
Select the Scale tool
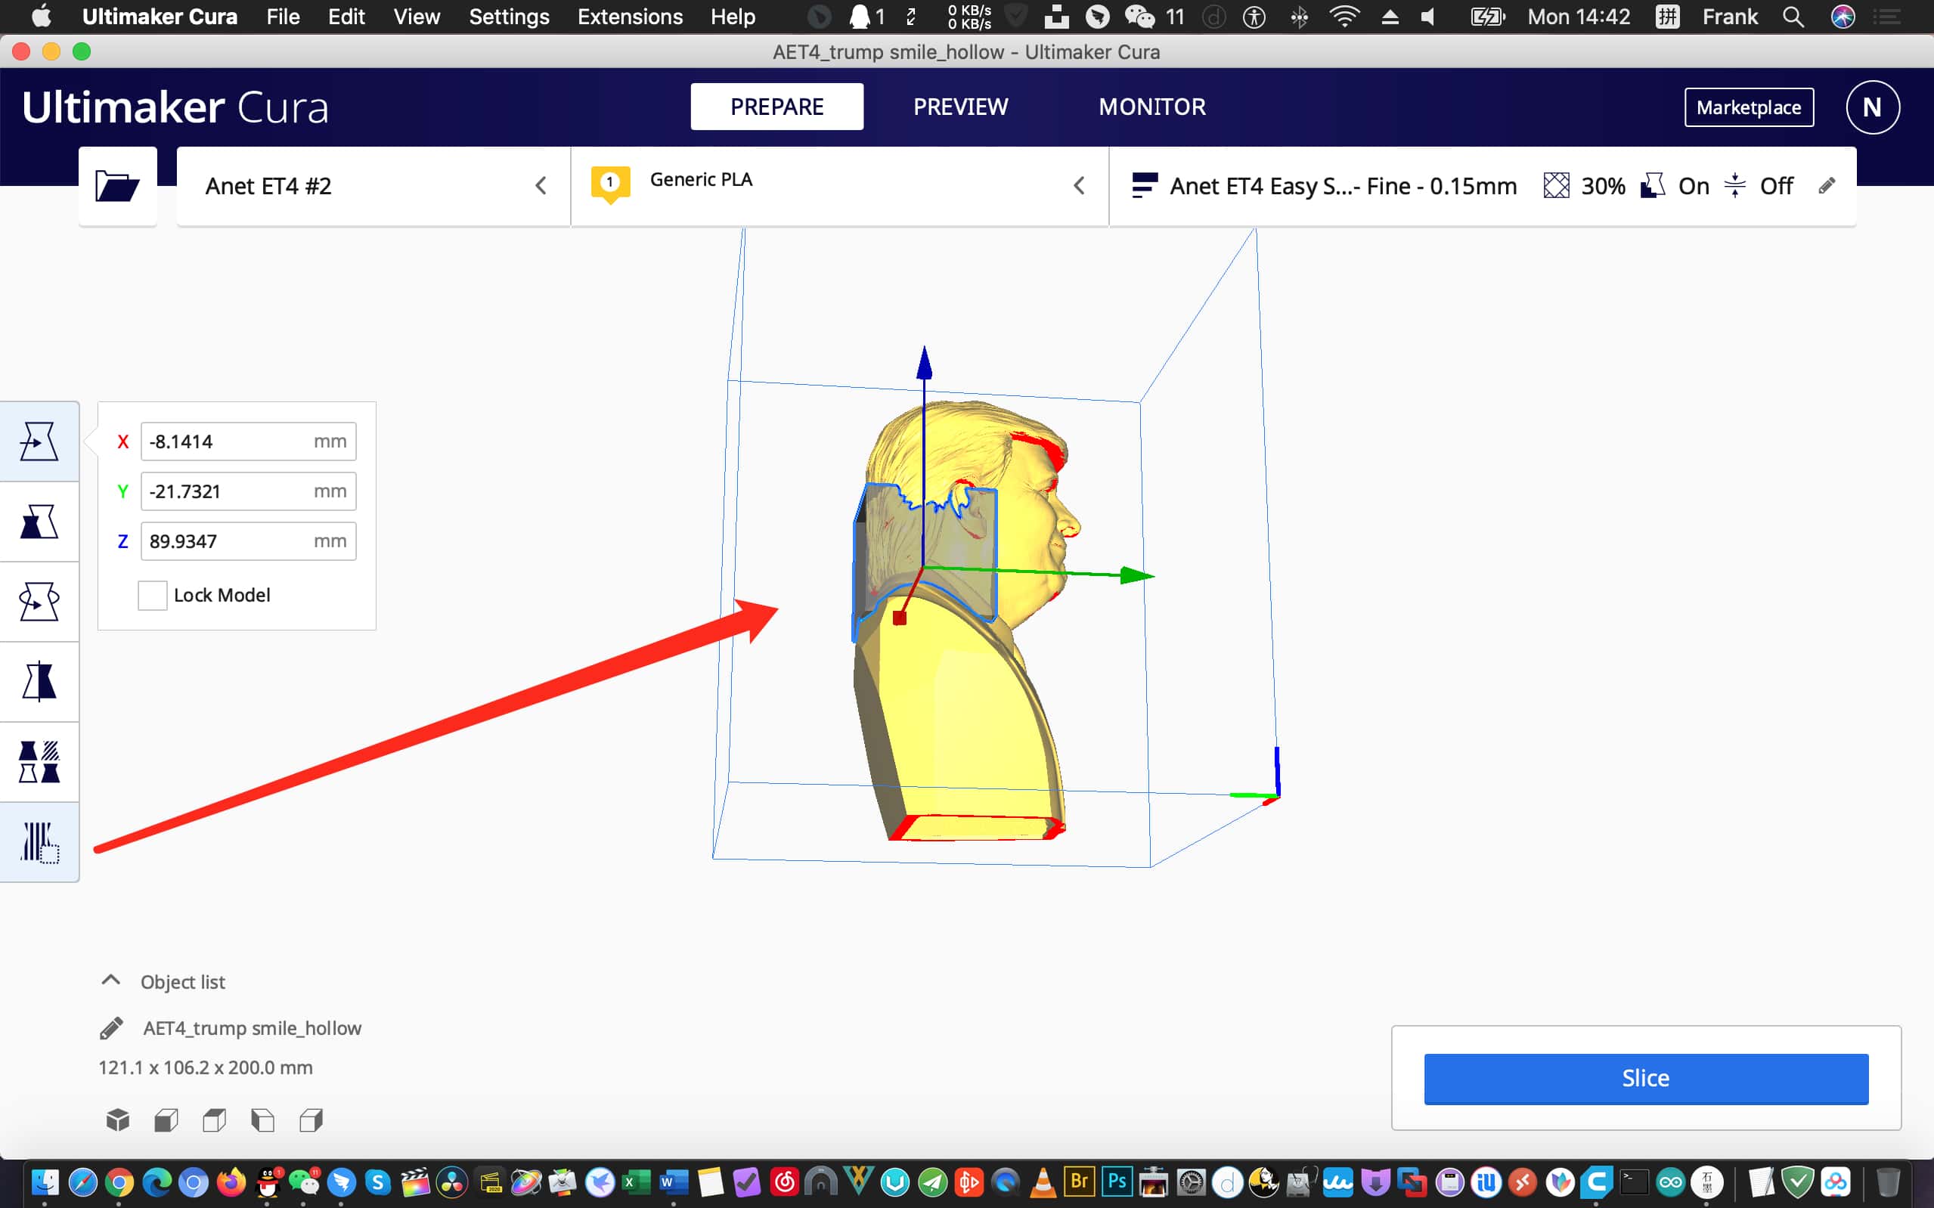[x=39, y=522]
